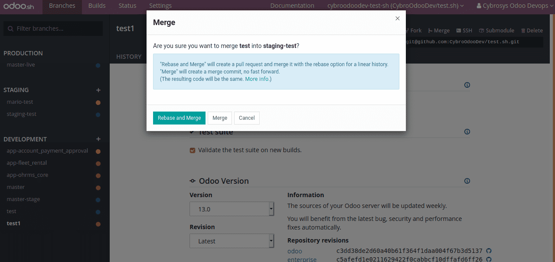Open the Settings tab
This screenshot has height=262, width=555.
160,6
